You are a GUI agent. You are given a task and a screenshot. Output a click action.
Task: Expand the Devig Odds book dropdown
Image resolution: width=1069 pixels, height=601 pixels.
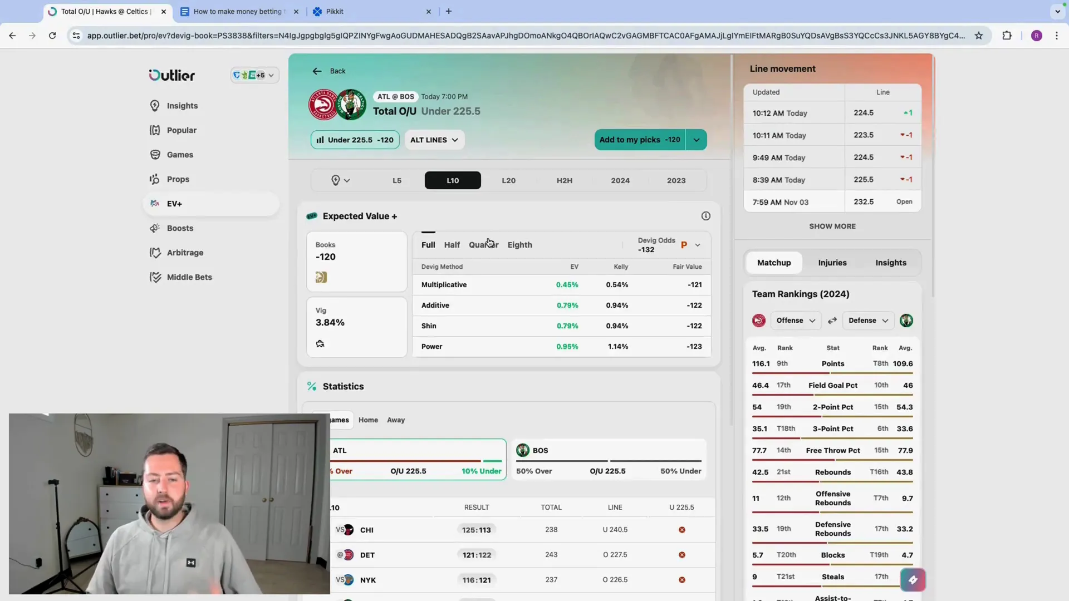[697, 245]
